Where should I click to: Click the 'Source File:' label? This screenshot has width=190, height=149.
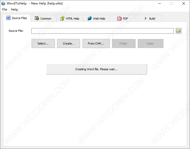(x=16, y=31)
